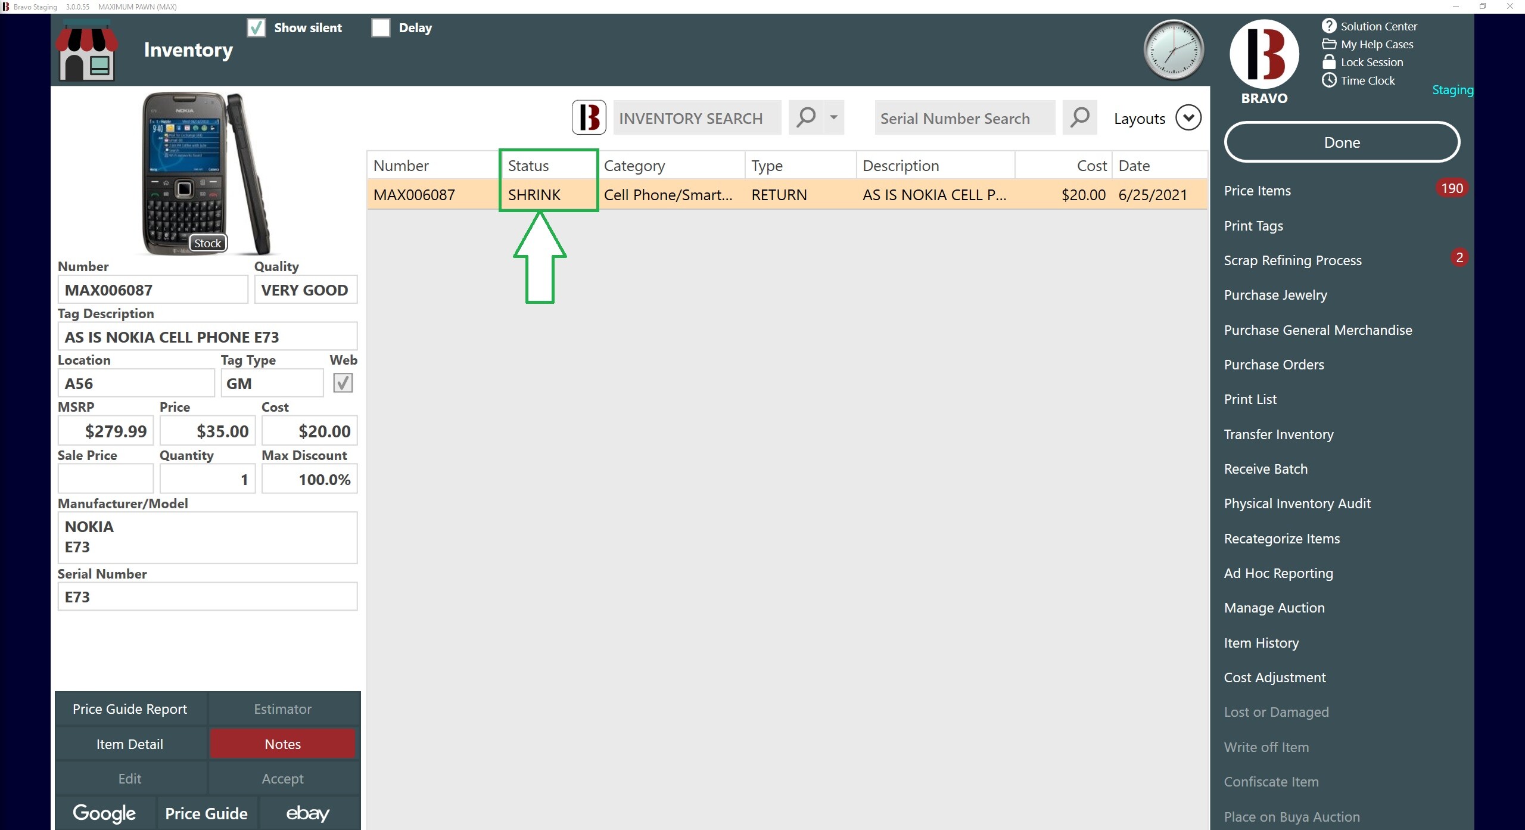The image size is (1525, 830).
Task: Open Purchase Orders
Action: pyautogui.click(x=1274, y=365)
